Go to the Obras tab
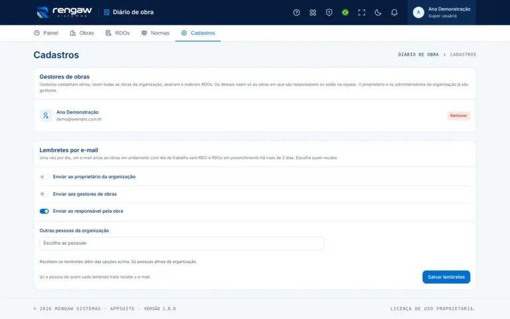Viewport: 510px width, 319px height. click(82, 33)
